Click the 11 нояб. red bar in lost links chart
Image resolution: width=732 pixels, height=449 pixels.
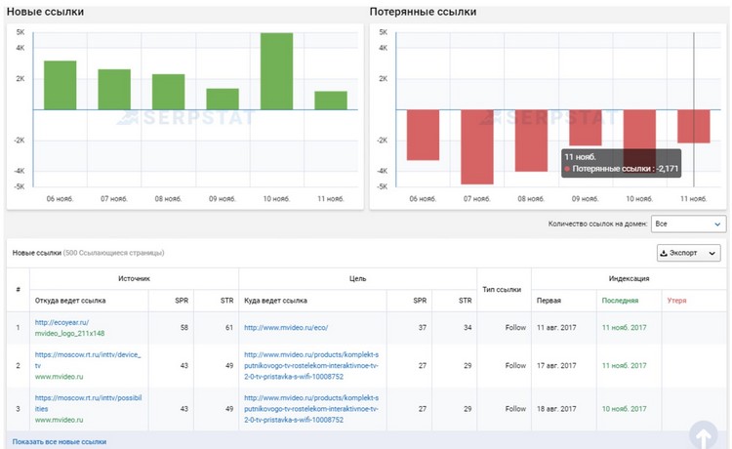[x=694, y=127]
